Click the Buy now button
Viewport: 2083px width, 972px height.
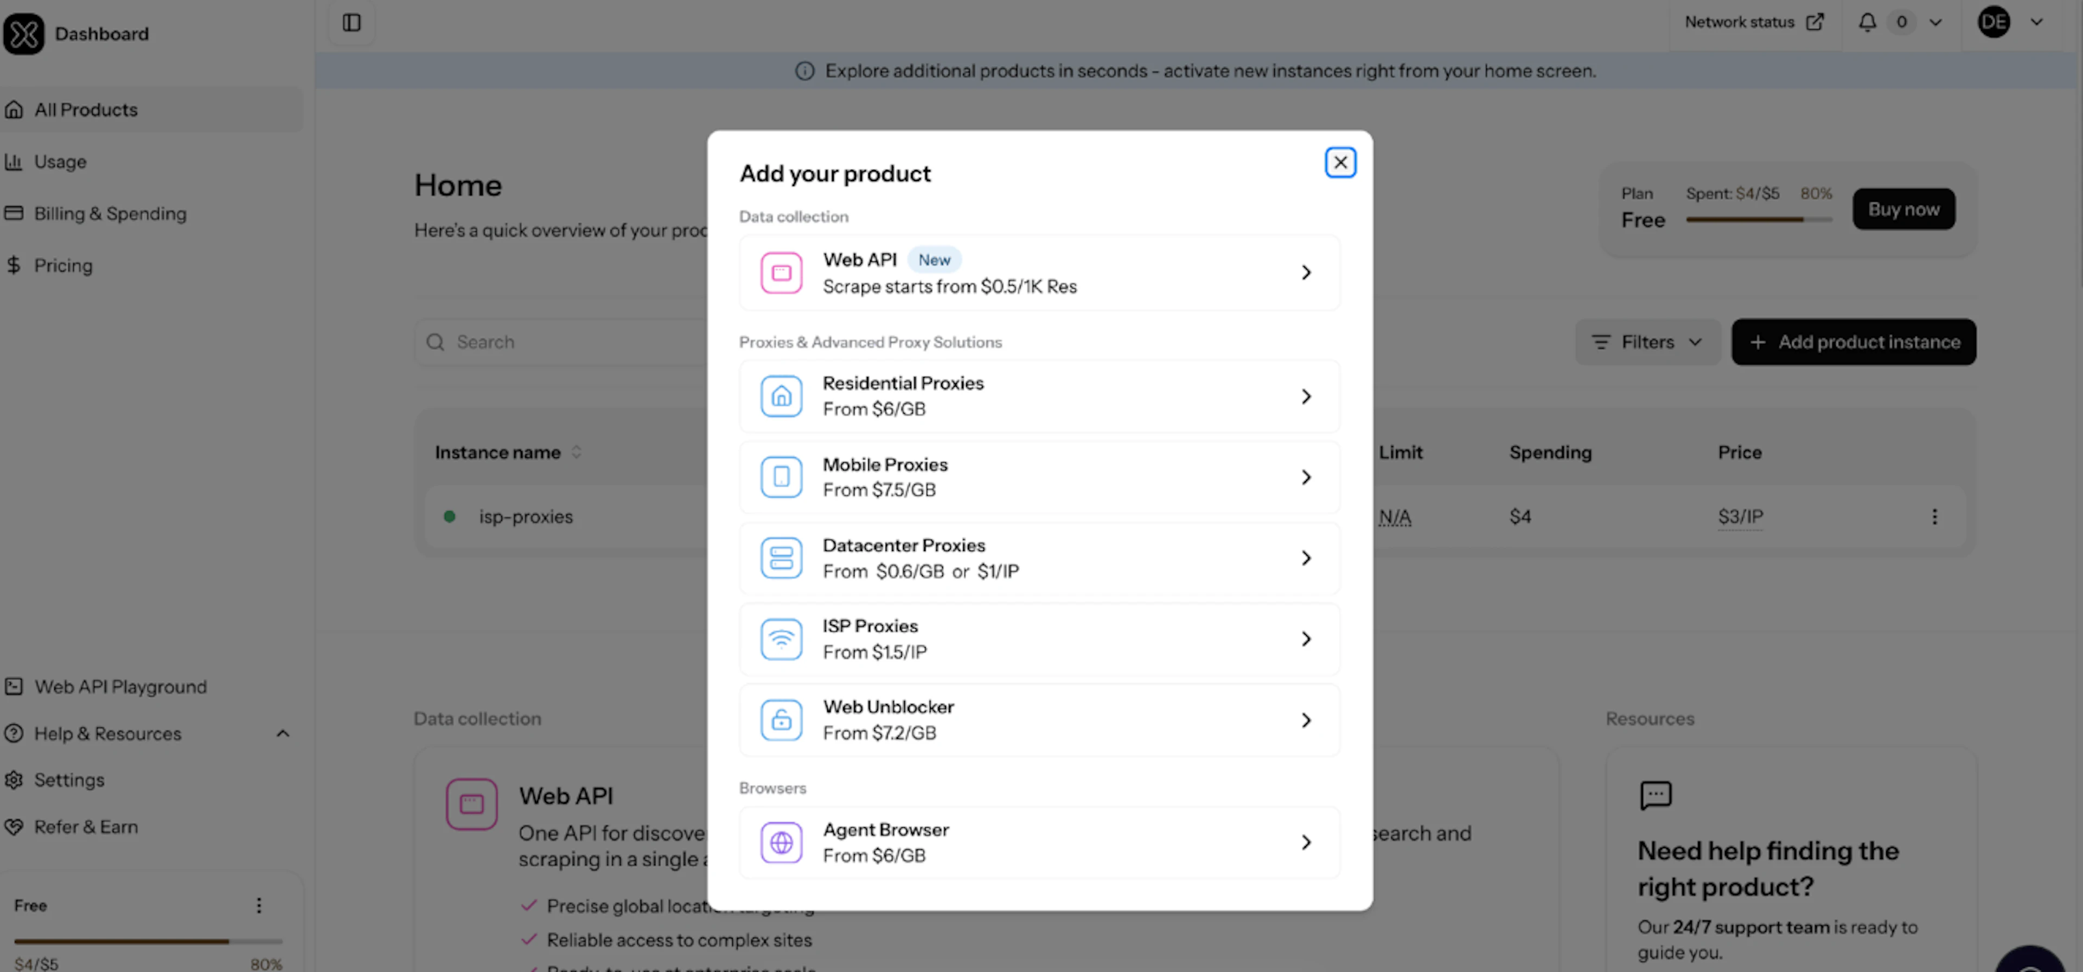tap(1903, 209)
